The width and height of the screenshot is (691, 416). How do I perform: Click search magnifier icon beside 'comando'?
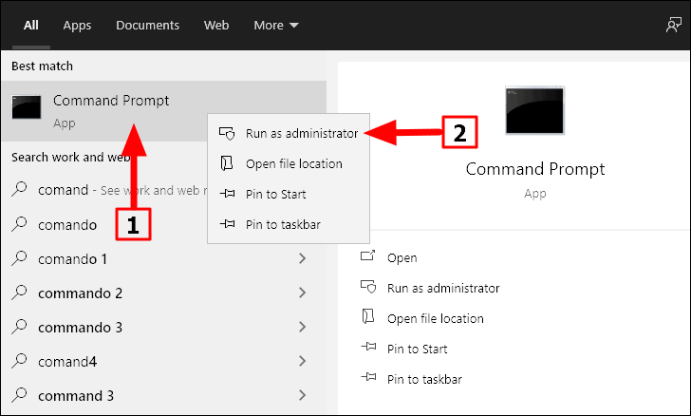click(x=19, y=223)
